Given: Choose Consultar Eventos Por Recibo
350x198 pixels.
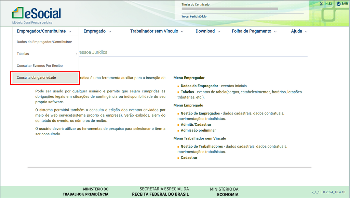Looking at the screenshot, I should click(x=40, y=66).
